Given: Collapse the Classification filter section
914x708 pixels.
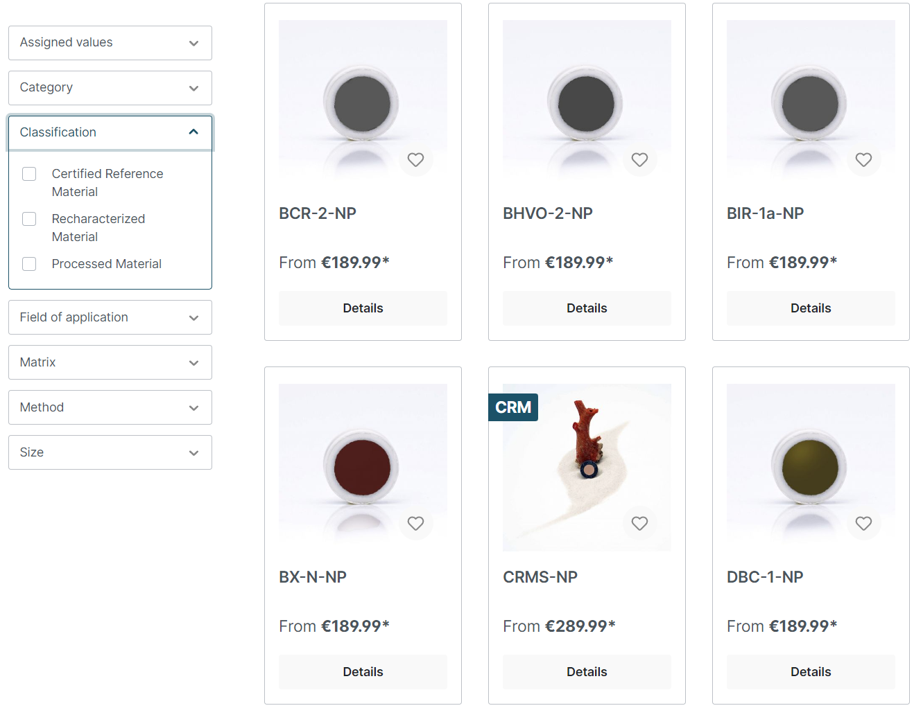Looking at the screenshot, I should [x=110, y=132].
